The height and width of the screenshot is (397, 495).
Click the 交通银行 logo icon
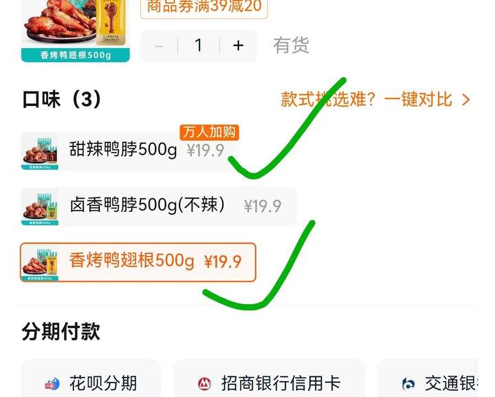(408, 384)
